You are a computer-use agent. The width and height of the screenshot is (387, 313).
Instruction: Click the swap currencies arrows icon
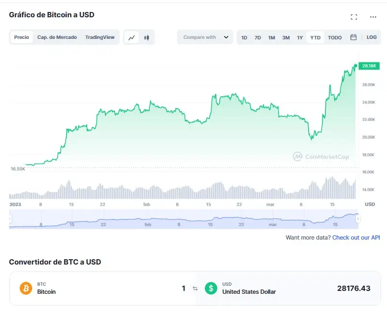(x=195, y=289)
